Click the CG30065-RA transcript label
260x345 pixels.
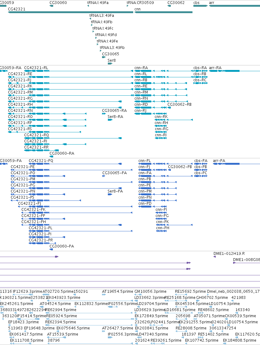coord(114,110)
